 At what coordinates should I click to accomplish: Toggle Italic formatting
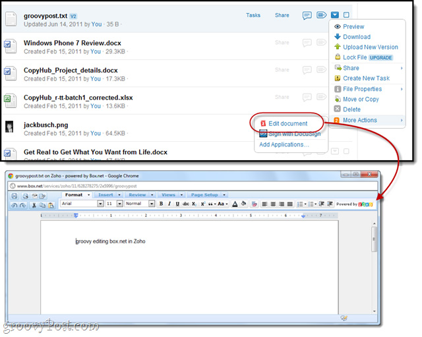(x=169, y=204)
